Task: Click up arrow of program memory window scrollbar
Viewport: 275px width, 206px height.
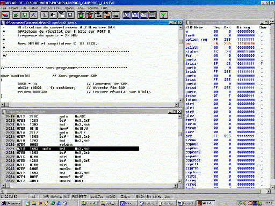Action: click(x=180, y=116)
